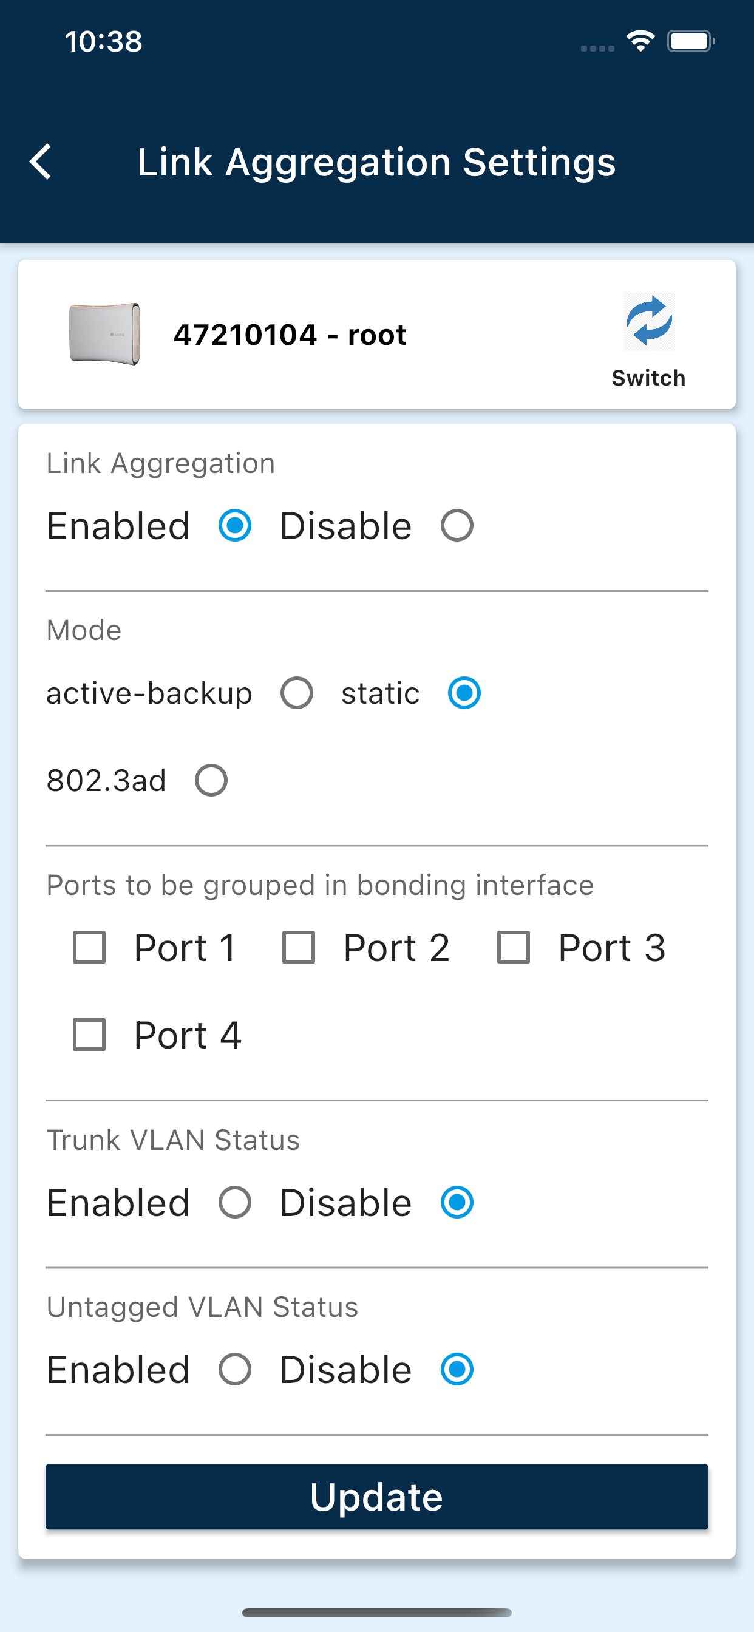Select Link Aggregation Disable radio button
This screenshot has height=1632, width=754.
[x=458, y=526]
